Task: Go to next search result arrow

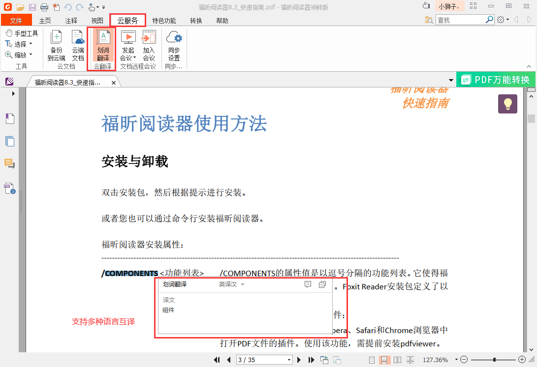Action: point(529,20)
